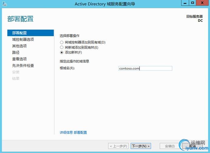
Task: Click the 上一步(P) button
Action: (x=118, y=146)
